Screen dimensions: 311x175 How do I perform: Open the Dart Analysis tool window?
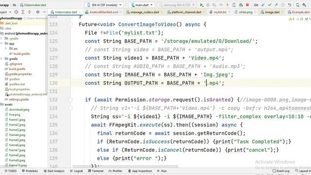54,171
